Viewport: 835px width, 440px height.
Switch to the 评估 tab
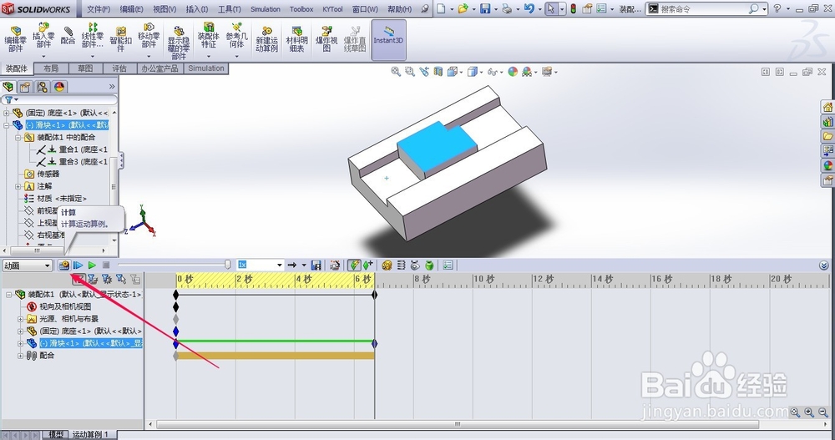tap(119, 68)
